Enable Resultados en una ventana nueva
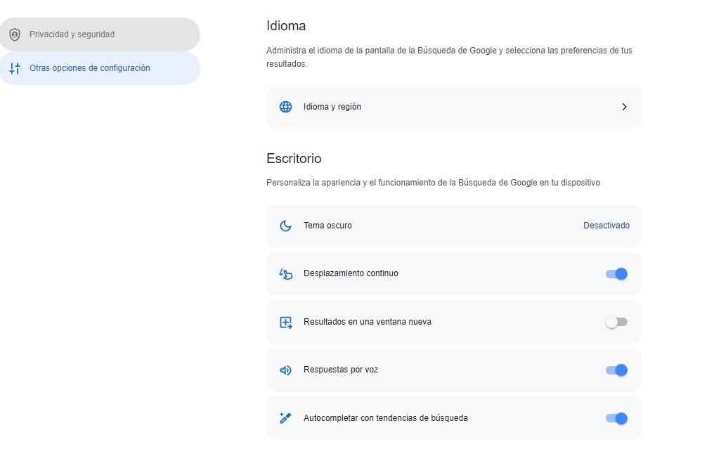The width and height of the screenshot is (714, 461). pyautogui.click(x=616, y=321)
